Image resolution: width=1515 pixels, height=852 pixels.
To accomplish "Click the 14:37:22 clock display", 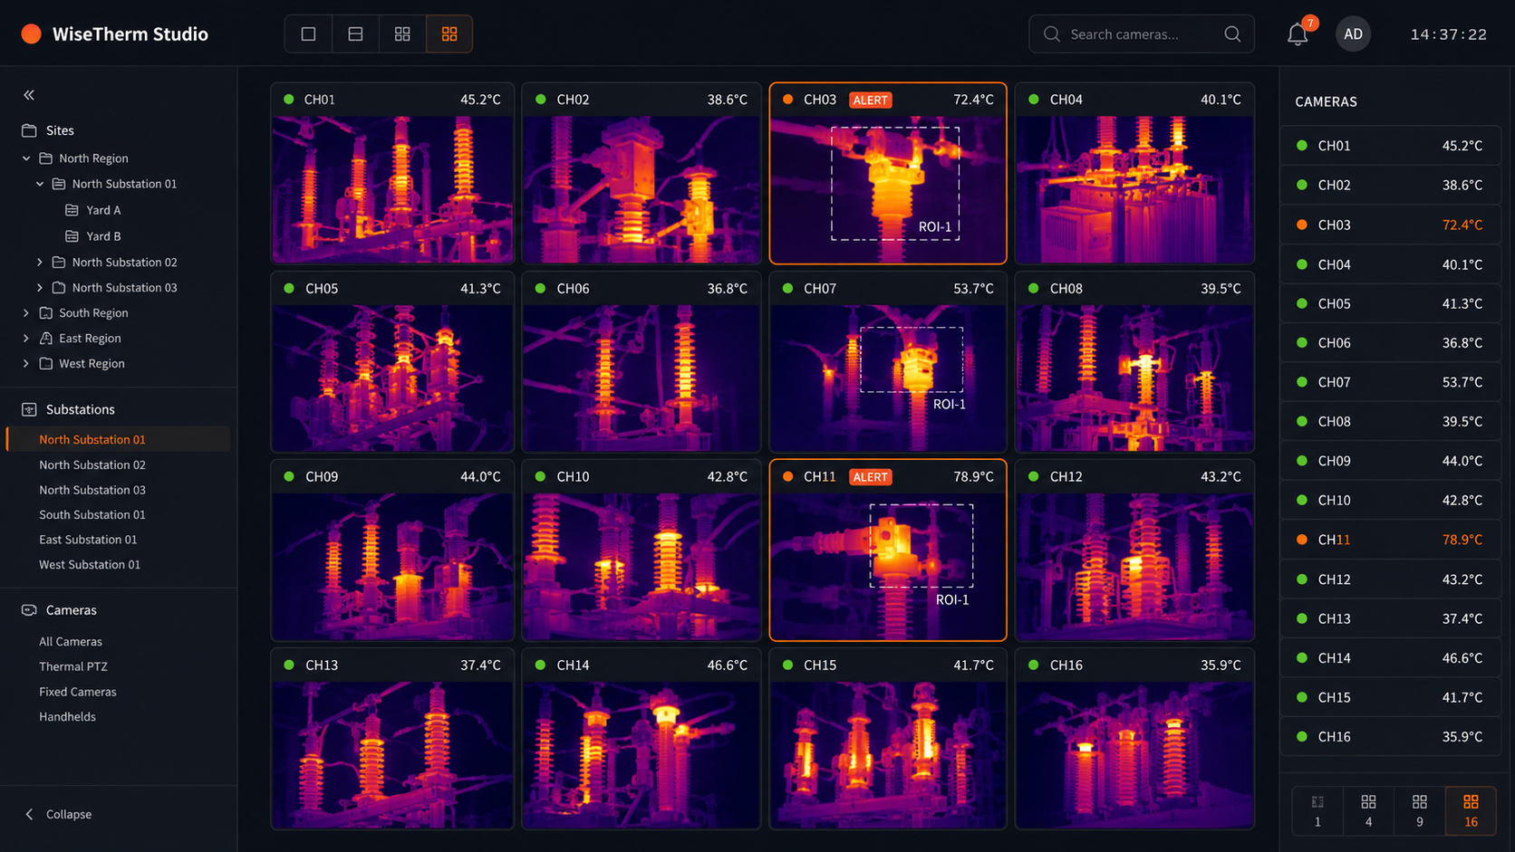I will pos(1448,34).
